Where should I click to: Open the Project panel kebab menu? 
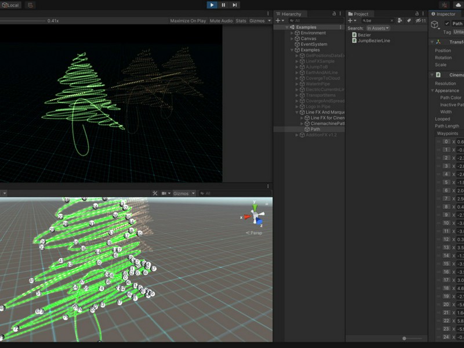point(423,13)
